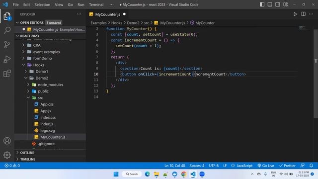Split the editor right

303,14
